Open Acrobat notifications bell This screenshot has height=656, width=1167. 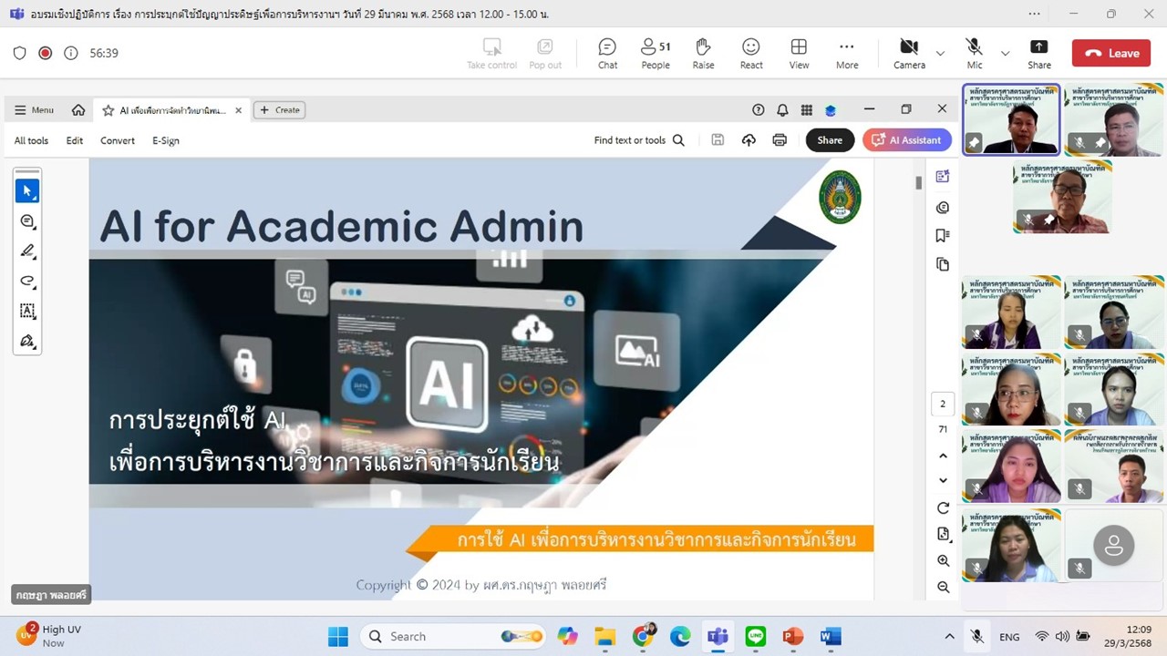point(782,110)
